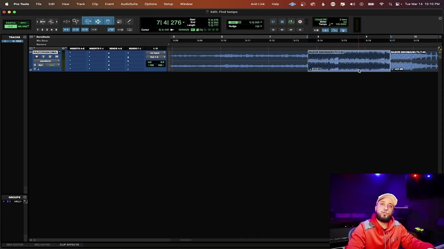Select the Trim tool
The image size is (444, 249).
[88, 21]
